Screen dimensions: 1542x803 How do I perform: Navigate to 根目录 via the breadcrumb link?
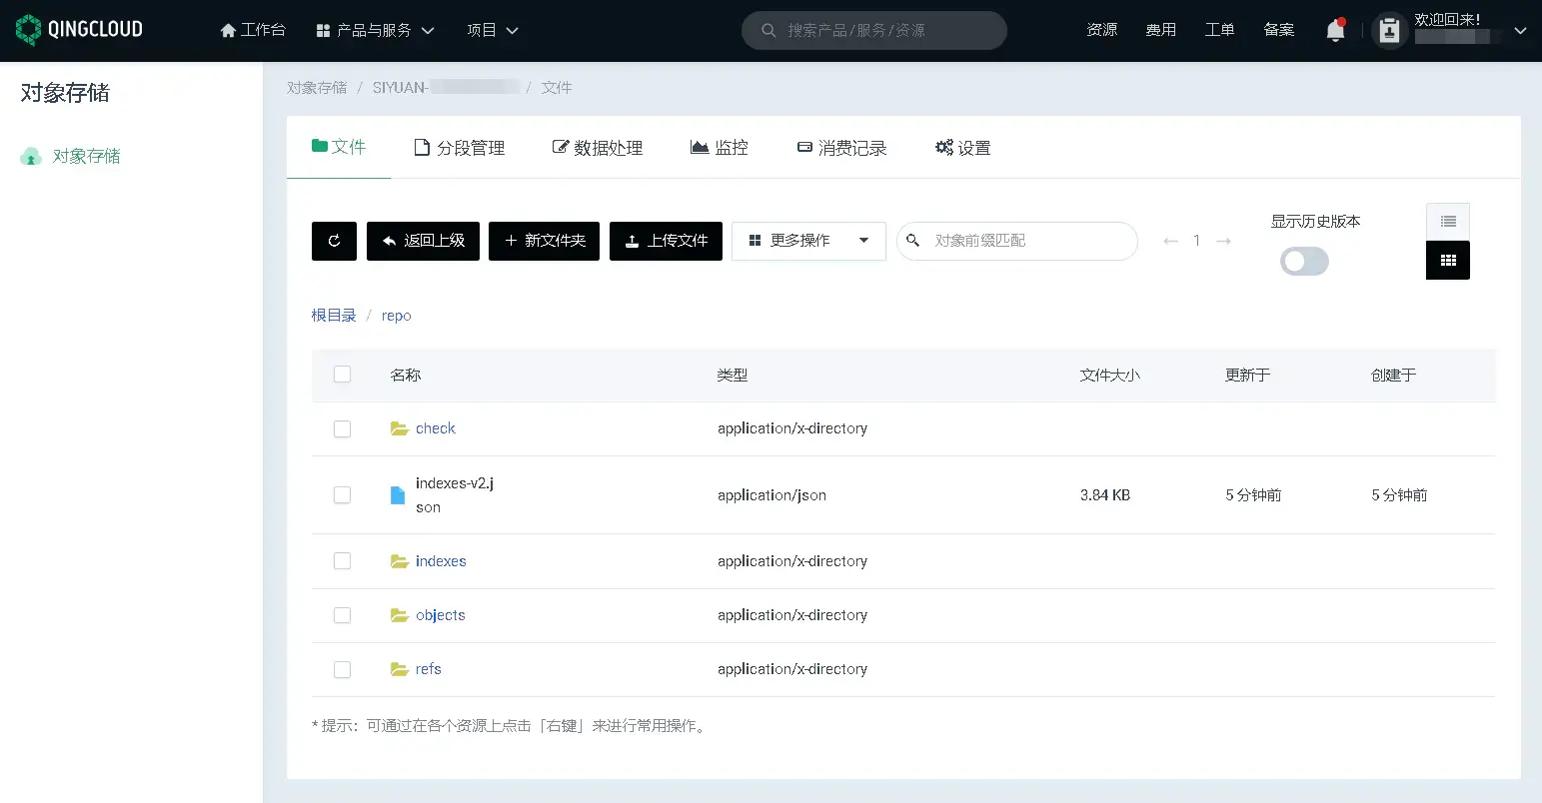coord(333,315)
